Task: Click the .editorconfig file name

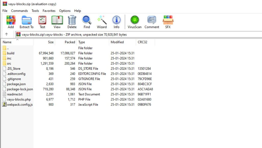Action: (x=16, y=74)
